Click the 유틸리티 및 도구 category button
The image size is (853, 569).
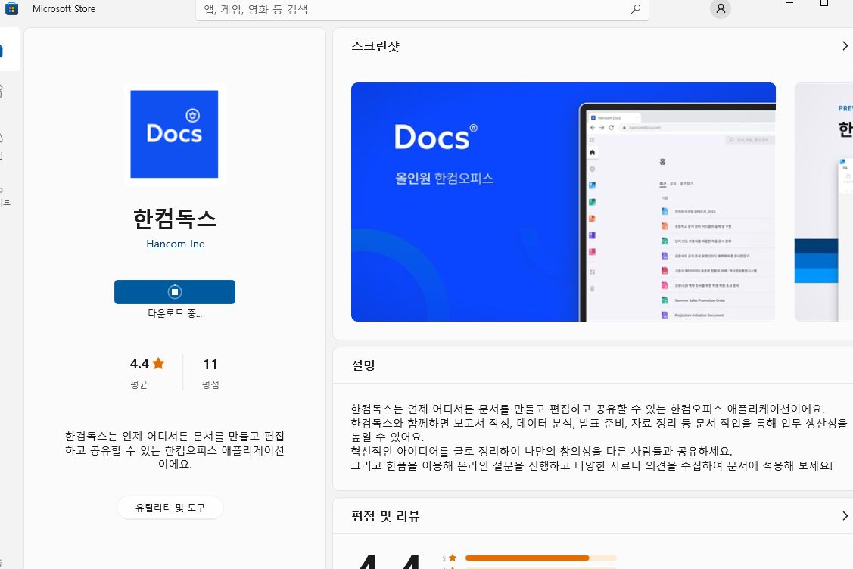coord(170,508)
